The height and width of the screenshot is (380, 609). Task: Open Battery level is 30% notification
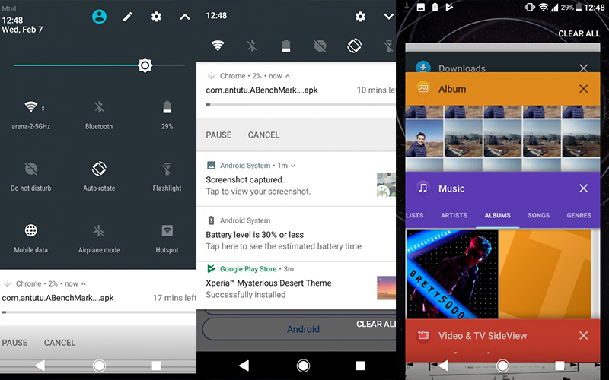(296, 234)
